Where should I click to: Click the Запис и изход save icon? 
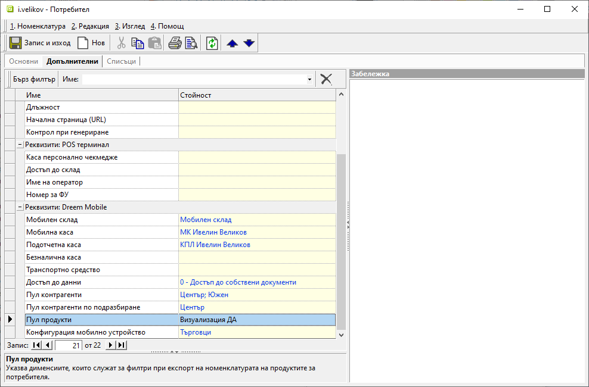[x=15, y=43]
